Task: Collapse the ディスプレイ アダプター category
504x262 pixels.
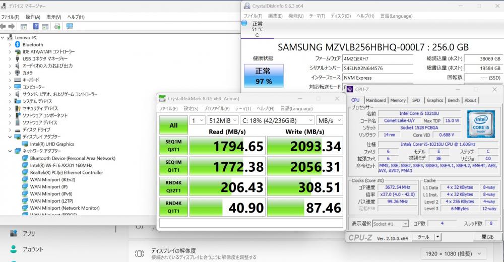Action: pos(10,137)
